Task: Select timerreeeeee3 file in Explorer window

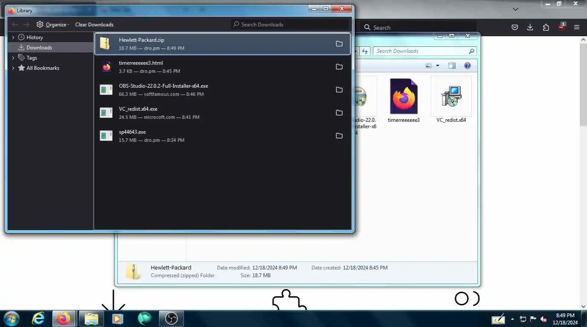Action: 404,100
